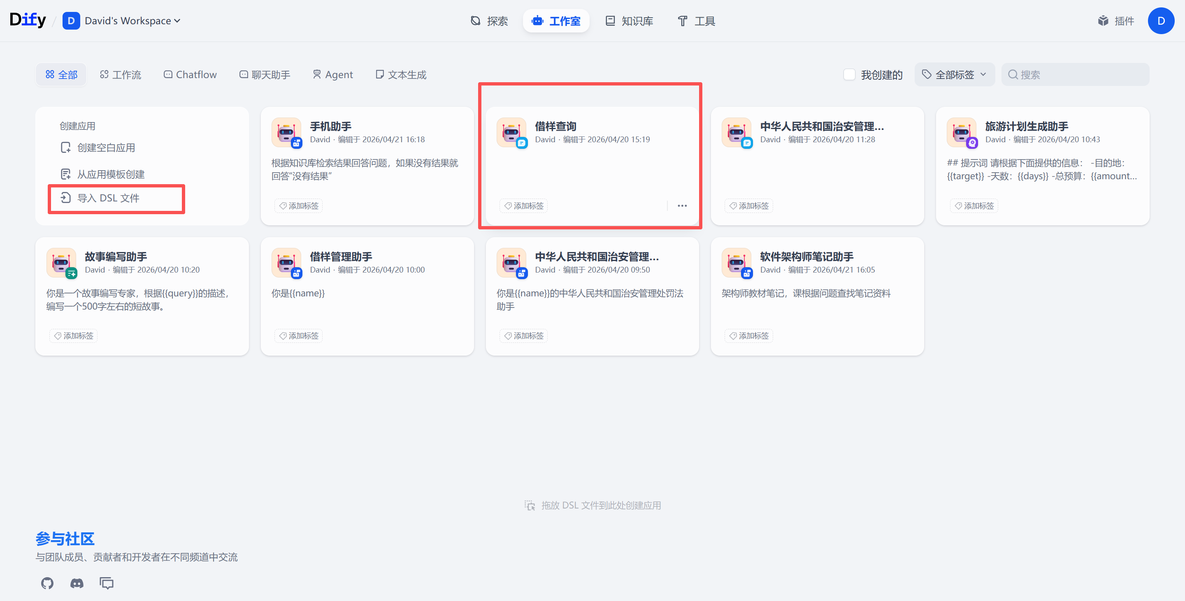Viewport: 1185px width, 601px height.
Task: Click the user avatar D in the corner
Action: pyautogui.click(x=1161, y=21)
